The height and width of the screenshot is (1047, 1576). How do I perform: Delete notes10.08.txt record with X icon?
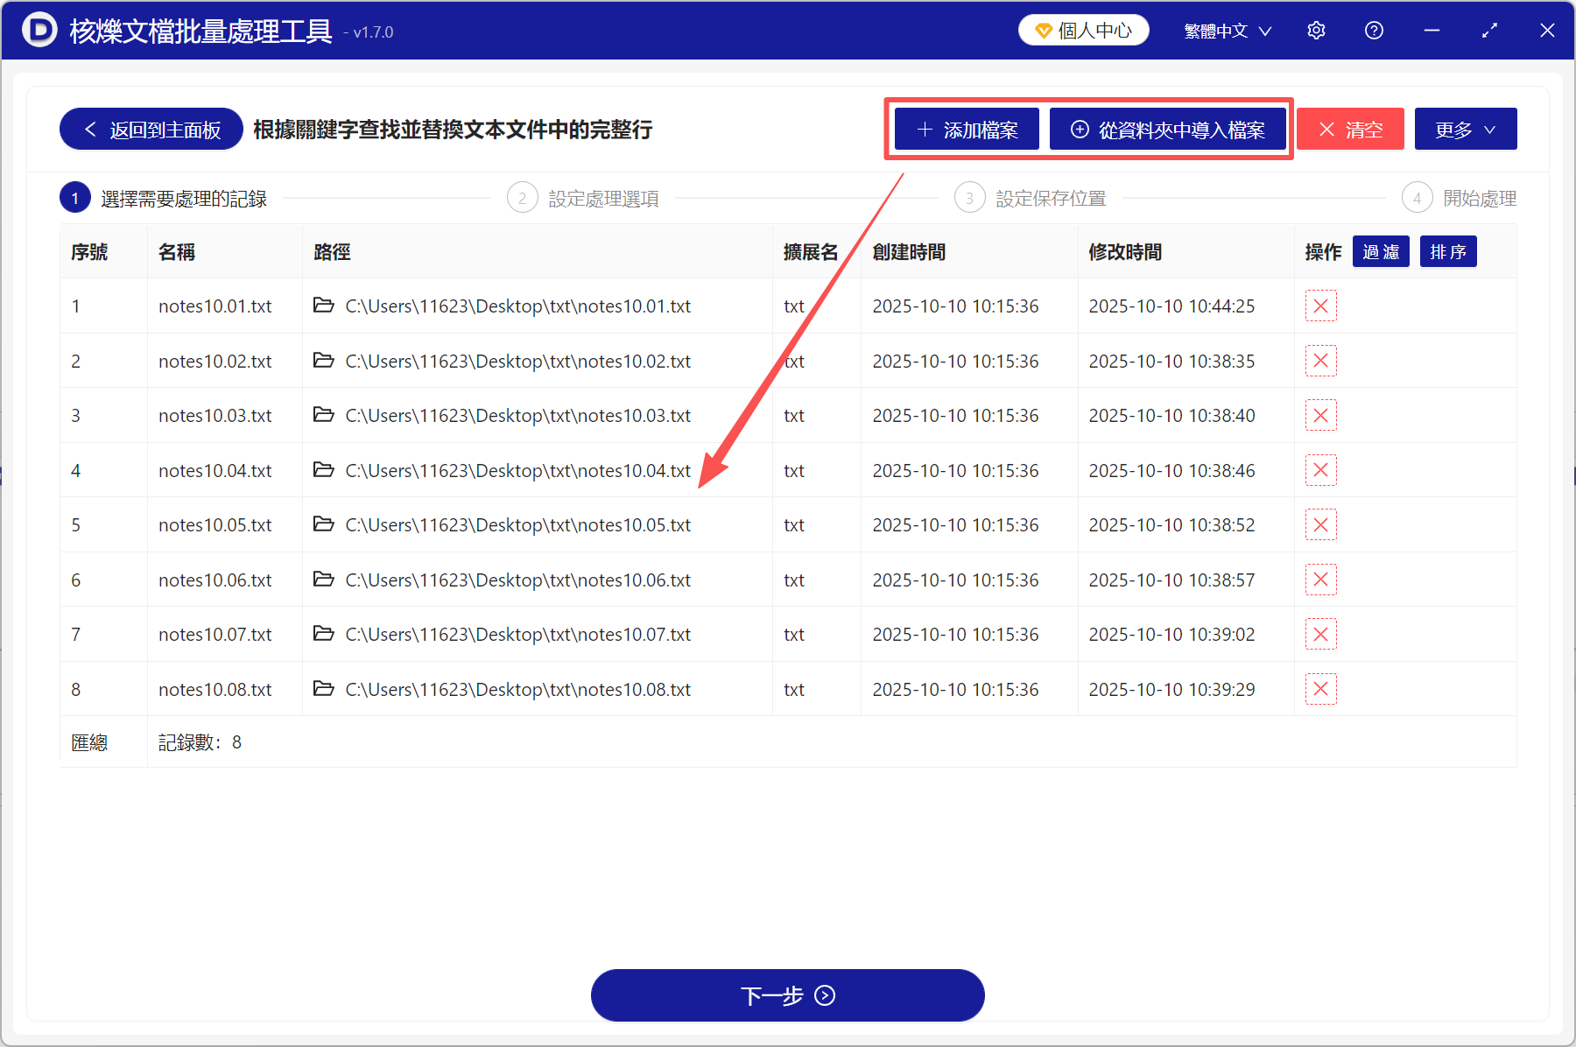coord(1320,689)
